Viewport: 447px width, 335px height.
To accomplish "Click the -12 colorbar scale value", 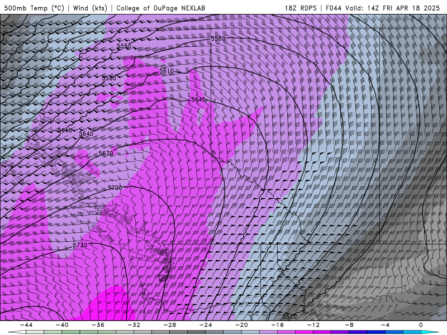I will 313,325.
